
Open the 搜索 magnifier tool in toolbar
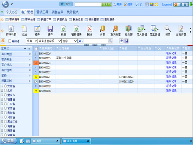168,31
